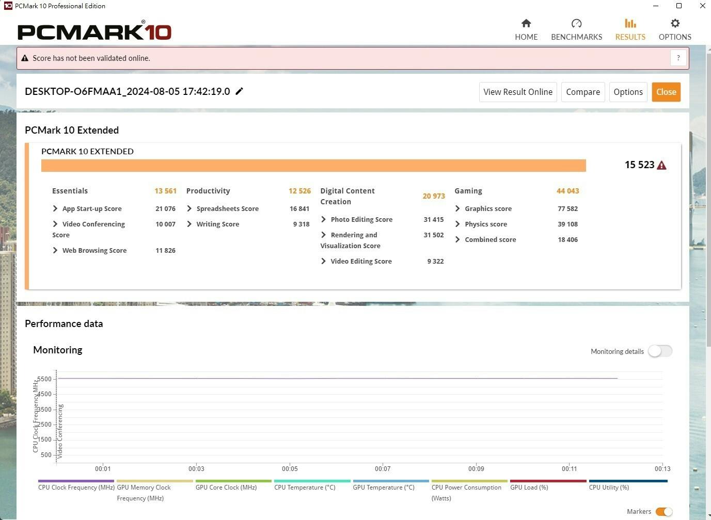711x520 pixels.
Task: Click CPU Clock Frequency purple legend swatch
Action: (76, 481)
